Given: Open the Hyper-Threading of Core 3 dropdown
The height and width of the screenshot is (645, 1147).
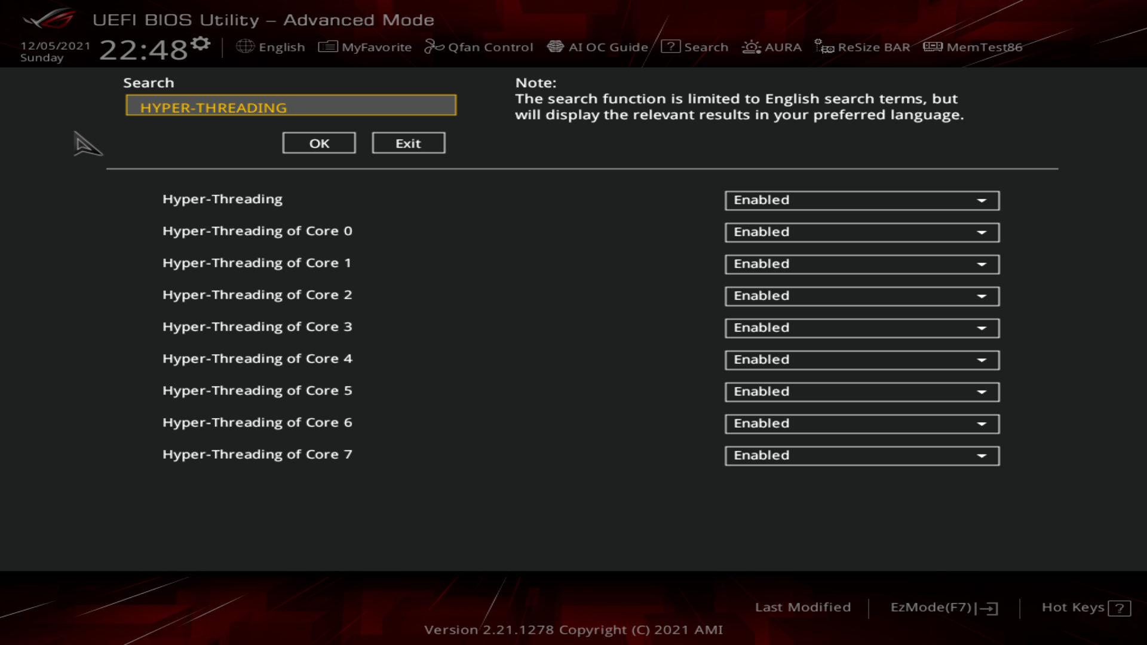Looking at the screenshot, I should 861,328.
